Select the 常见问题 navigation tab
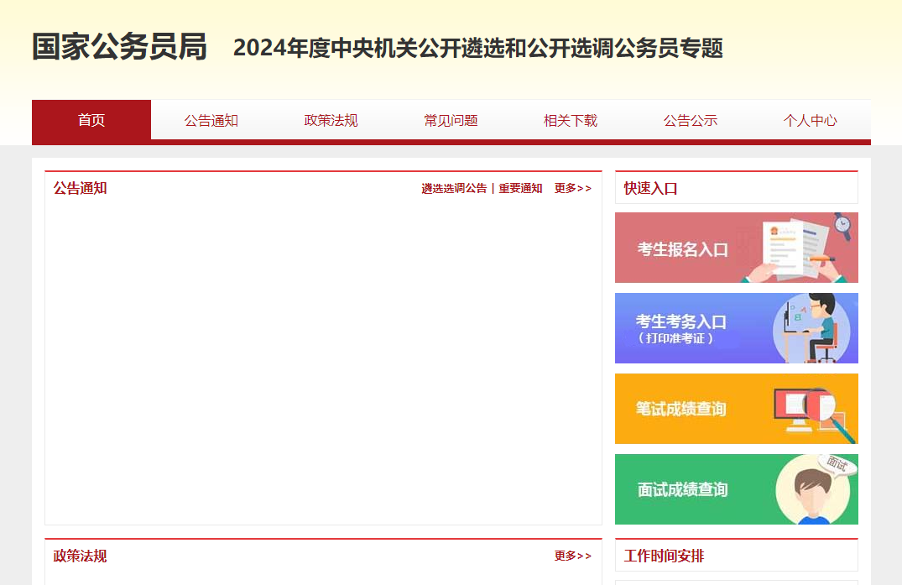 [451, 120]
